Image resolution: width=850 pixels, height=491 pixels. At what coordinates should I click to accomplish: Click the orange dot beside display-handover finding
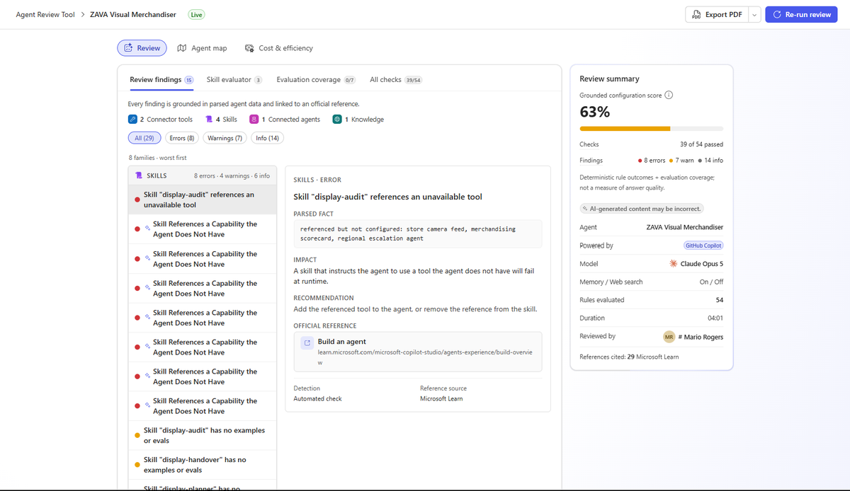point(137,465)
